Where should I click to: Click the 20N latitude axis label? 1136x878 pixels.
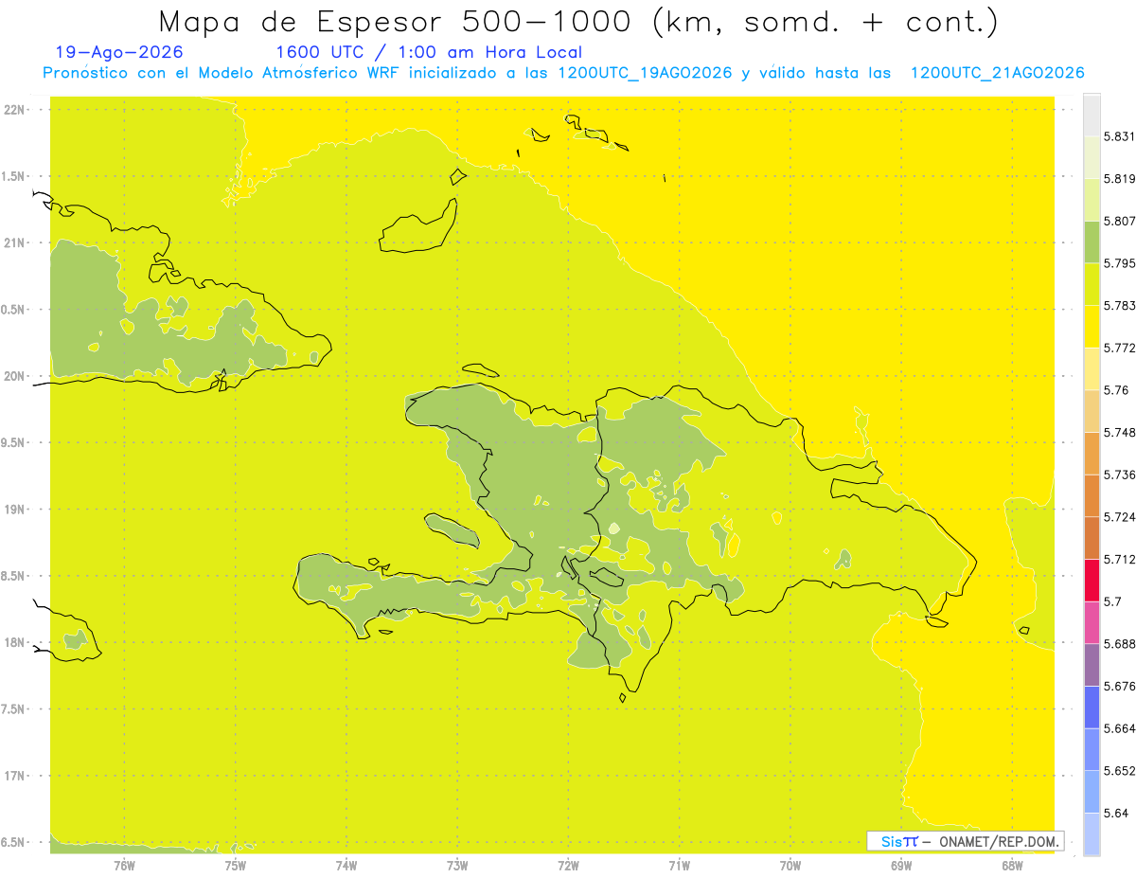pyautogui.click(x=16, y=376)
